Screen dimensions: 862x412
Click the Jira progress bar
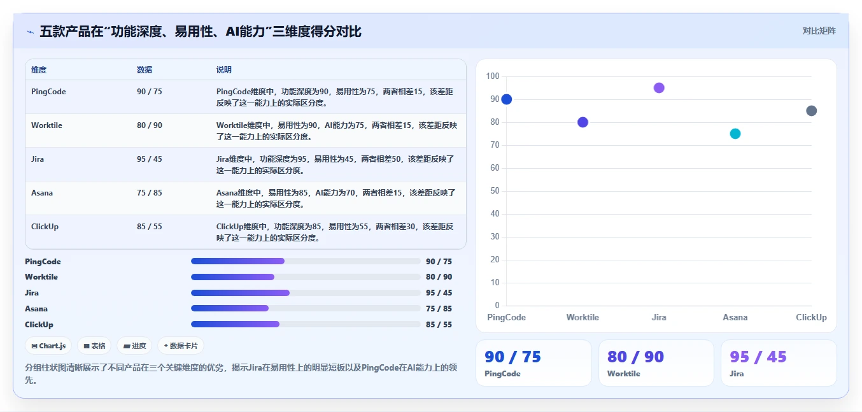pos(306,293)
